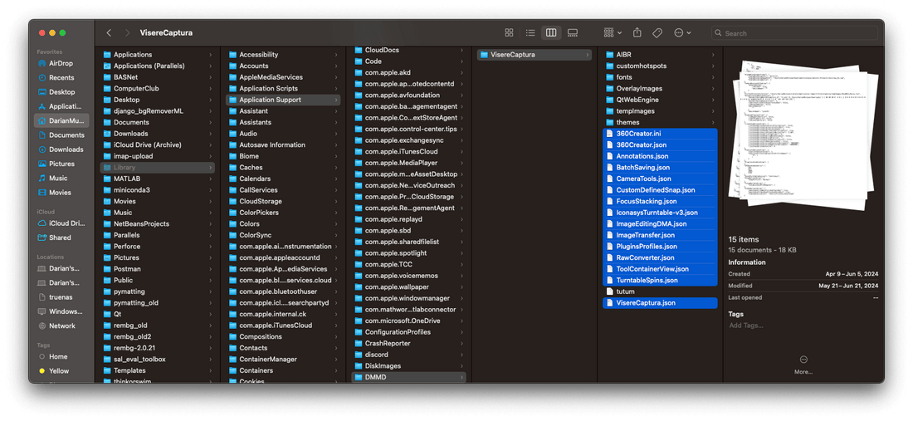Image resolution: width=913 pixels, height=421 pixels.
Task: Open the customhotspots folder
Action: [x=661, y=66]
